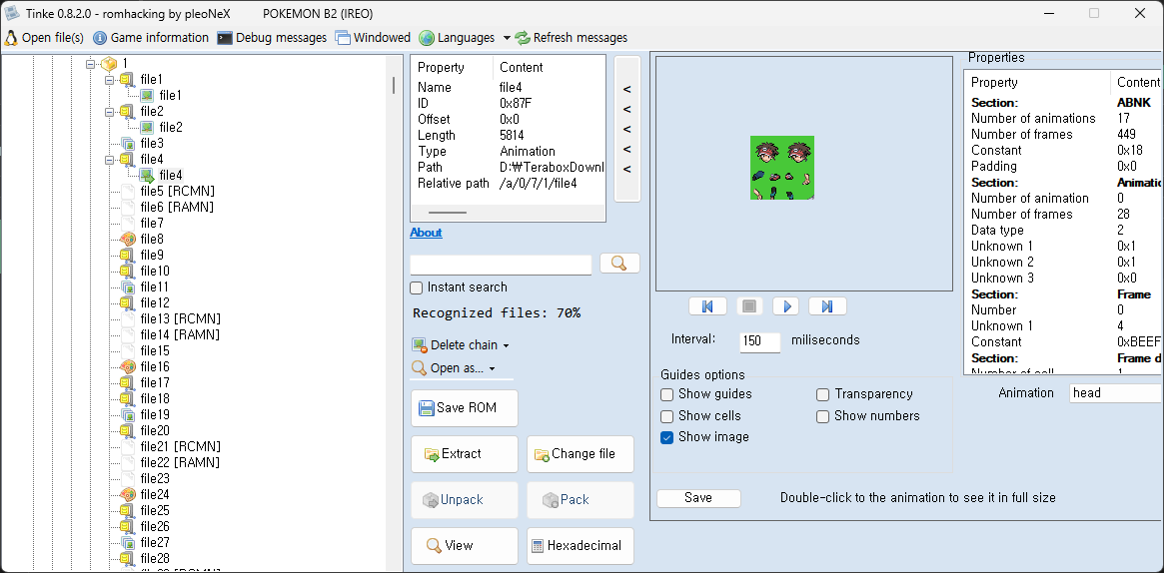The width and height of the screenshot is (1164, 573).
Task: Enable Show numbers checkbox
Action: [822, 416]
